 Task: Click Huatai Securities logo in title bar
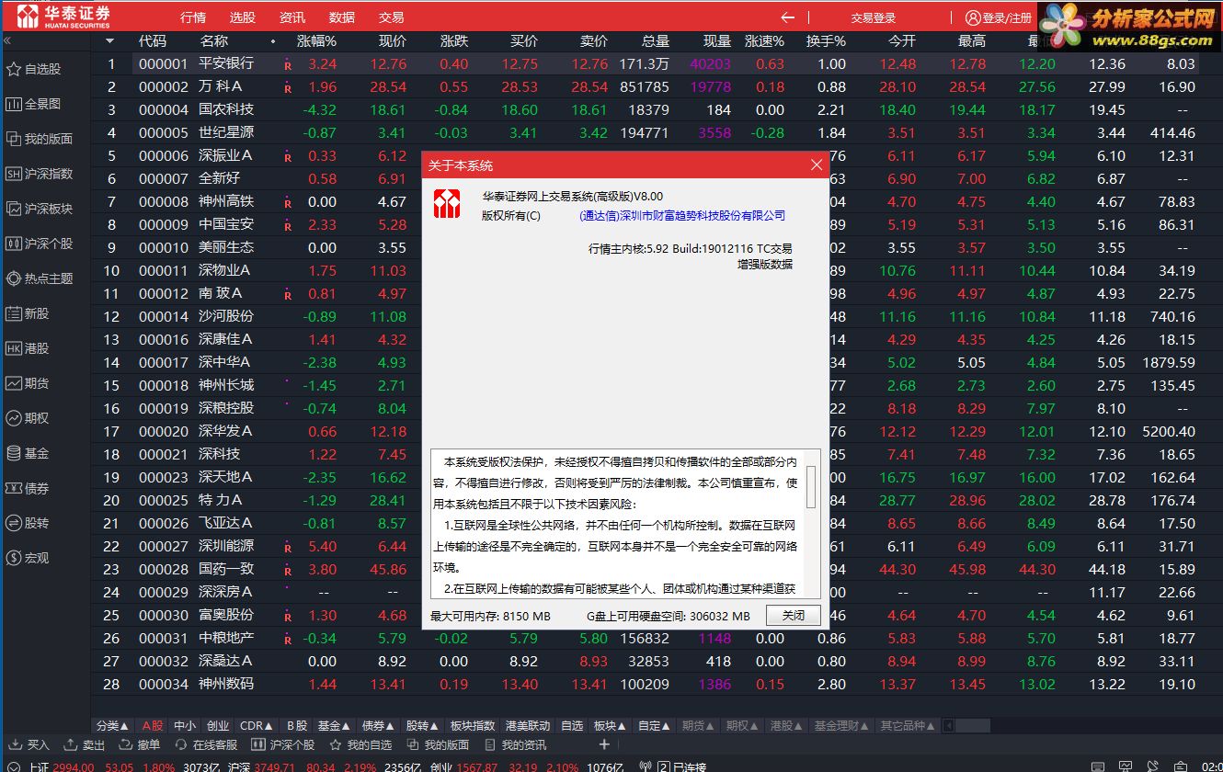click(x=64, y=16)
